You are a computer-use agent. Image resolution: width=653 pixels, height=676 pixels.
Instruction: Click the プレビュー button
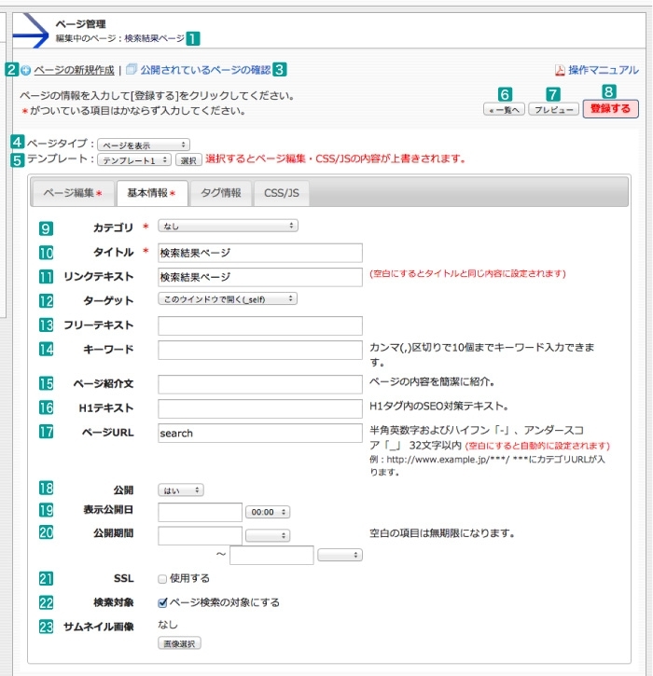coord(553,110)
